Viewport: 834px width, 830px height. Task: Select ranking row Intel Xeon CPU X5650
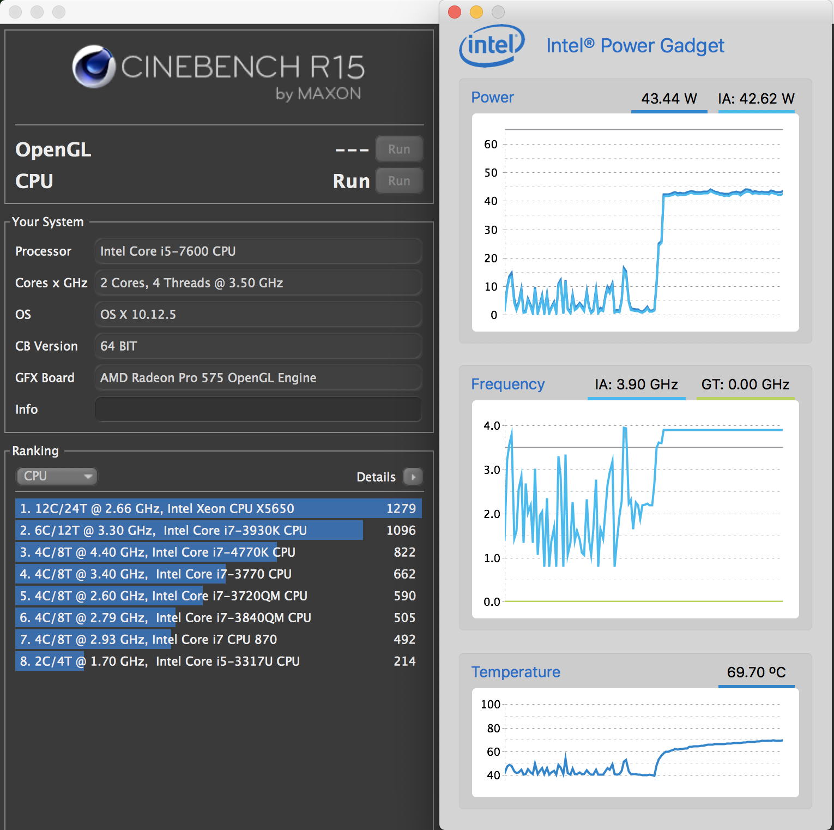coord(219,508)
